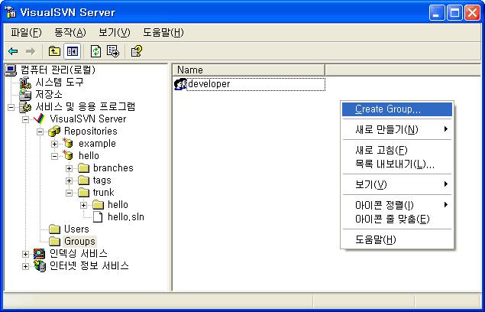Select the developer group icon

click(181, 84)
